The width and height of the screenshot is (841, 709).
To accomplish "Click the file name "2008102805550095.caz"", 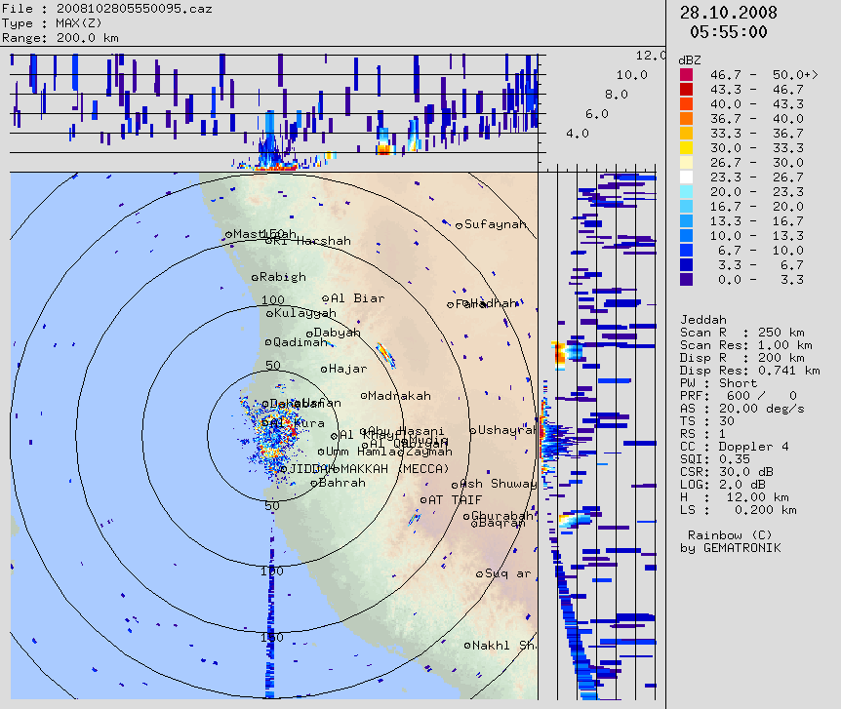I will [x=134, y=9].
